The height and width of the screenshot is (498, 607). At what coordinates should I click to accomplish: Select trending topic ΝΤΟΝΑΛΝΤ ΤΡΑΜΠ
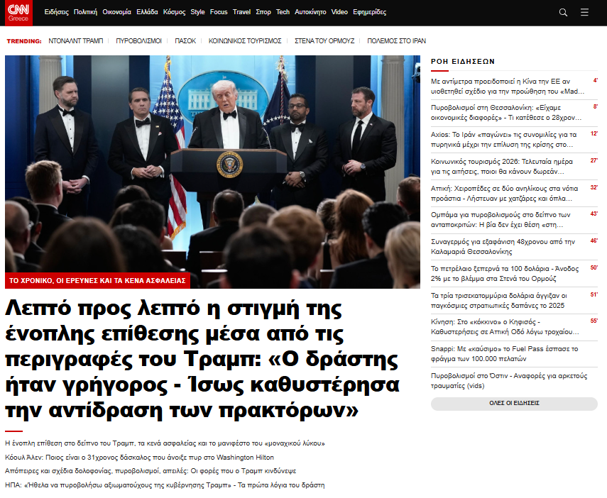click(x=75, y=41)
